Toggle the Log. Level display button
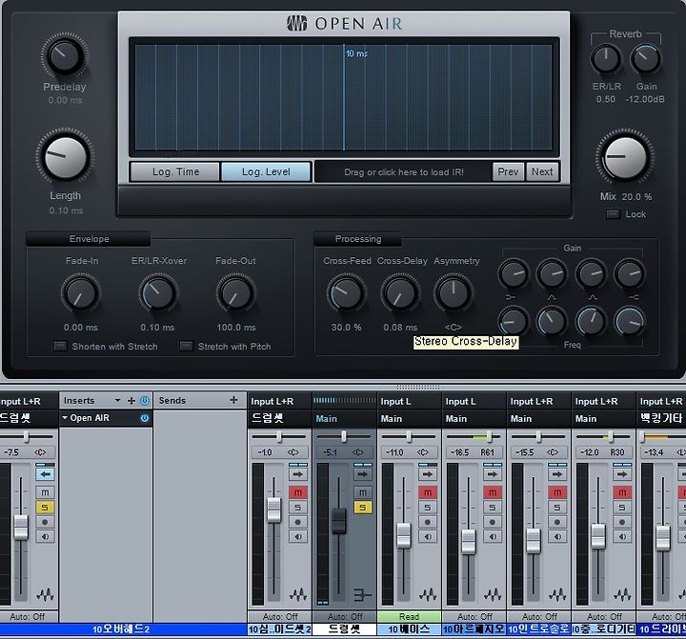This screenshot has height=639, width=686. (x=266, y=171)
